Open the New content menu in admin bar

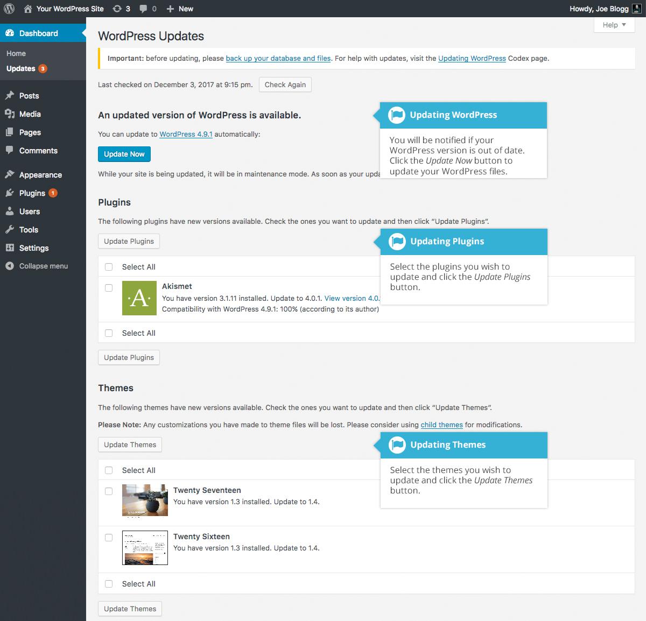(x=180, y=9)
